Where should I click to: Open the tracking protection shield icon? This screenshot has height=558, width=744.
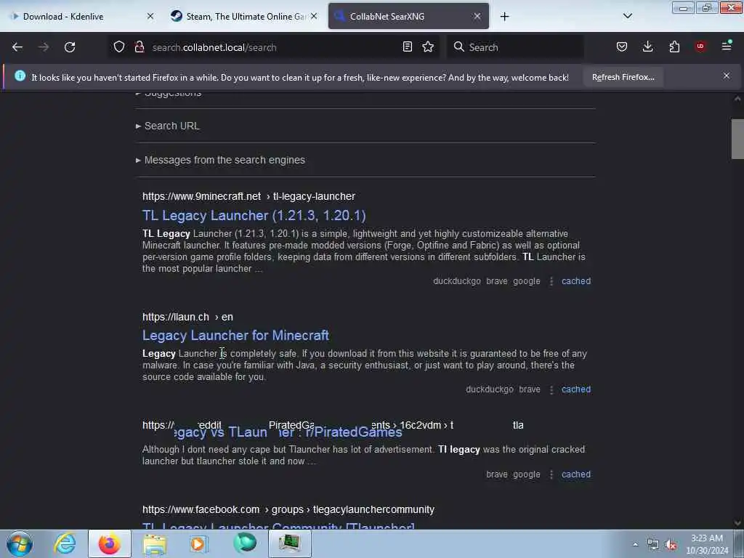[119, 46]
